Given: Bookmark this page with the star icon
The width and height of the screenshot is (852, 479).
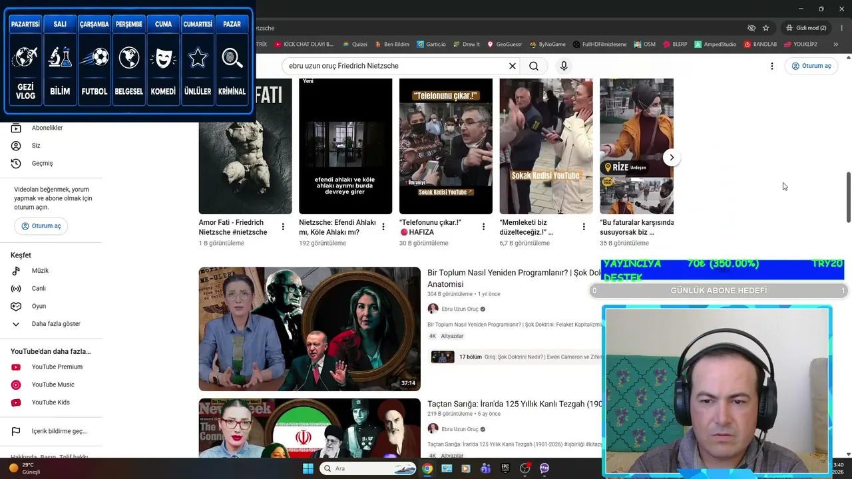Looking at the screenshot, I should [766, 28].
